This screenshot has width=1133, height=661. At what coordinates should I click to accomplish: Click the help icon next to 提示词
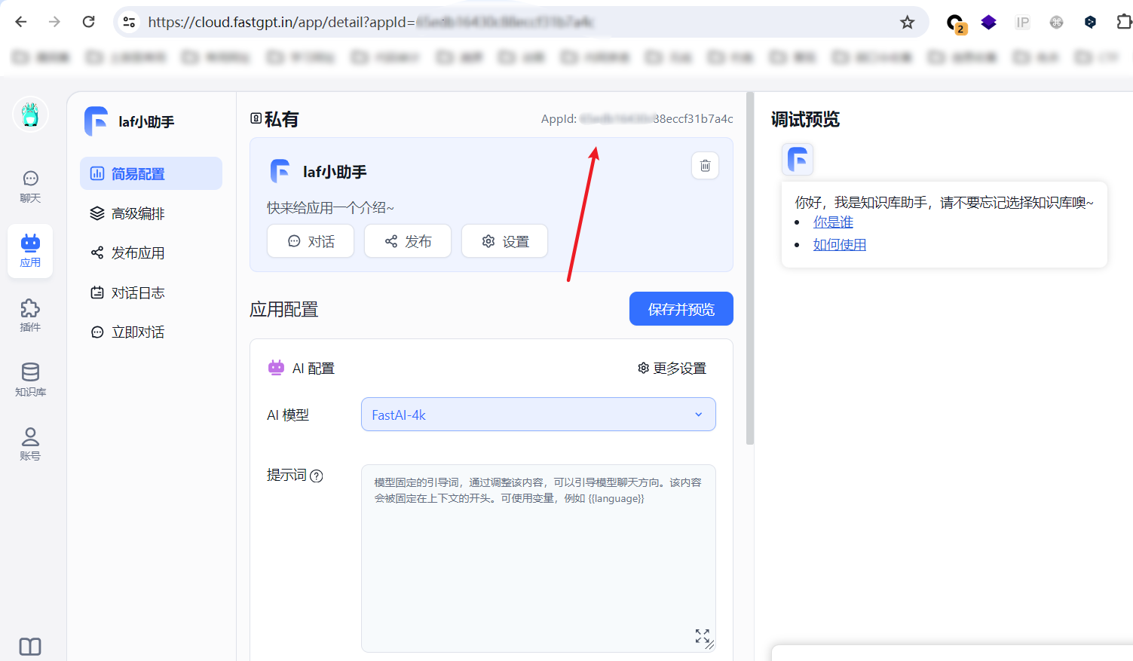click(x=317, y=476)
